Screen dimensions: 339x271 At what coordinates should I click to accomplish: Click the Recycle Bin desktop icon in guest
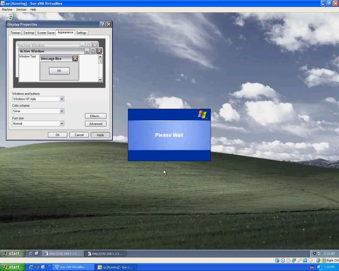click(10, 17)
